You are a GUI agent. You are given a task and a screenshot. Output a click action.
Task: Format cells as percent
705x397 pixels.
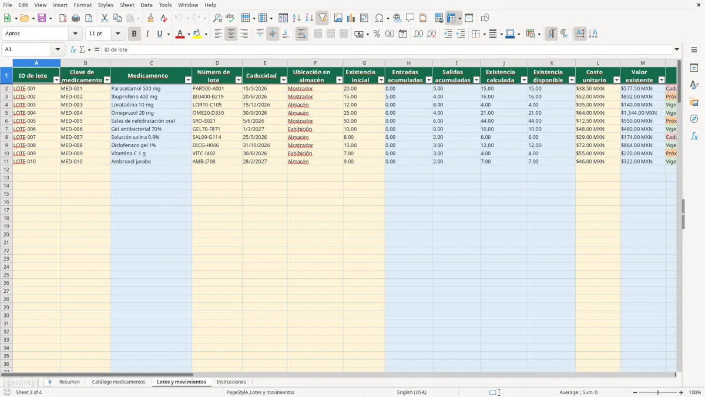tap(377, 34)
